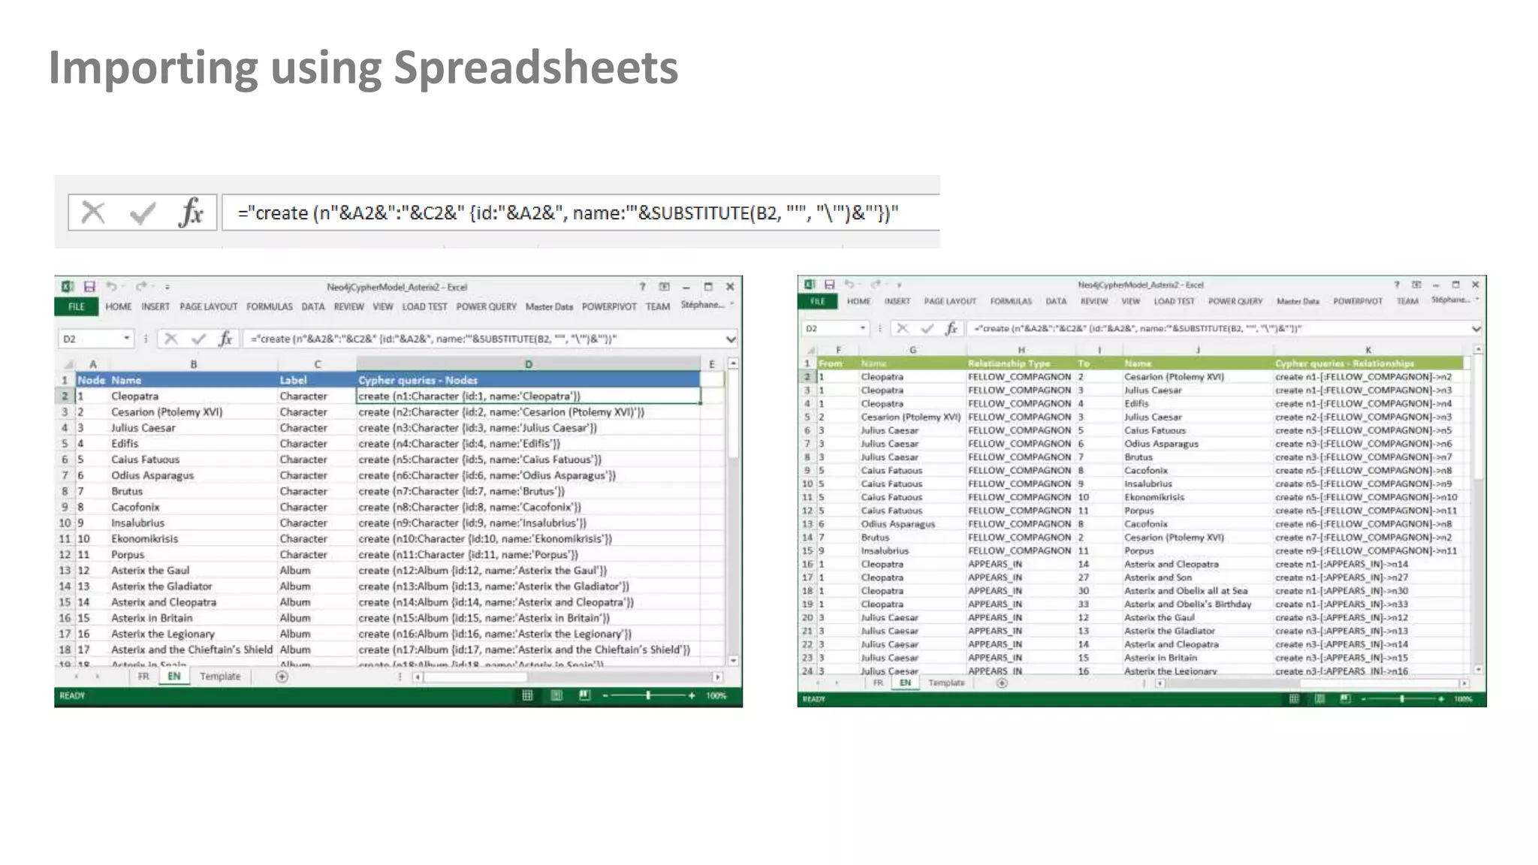Image resolution: width=1538 pixels, height=865 pixels.
Task: Click the zoom out minus in left Excel window
Action: click(x=605, y=695)
